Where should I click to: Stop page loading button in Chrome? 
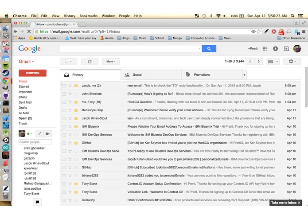(29, 31)
